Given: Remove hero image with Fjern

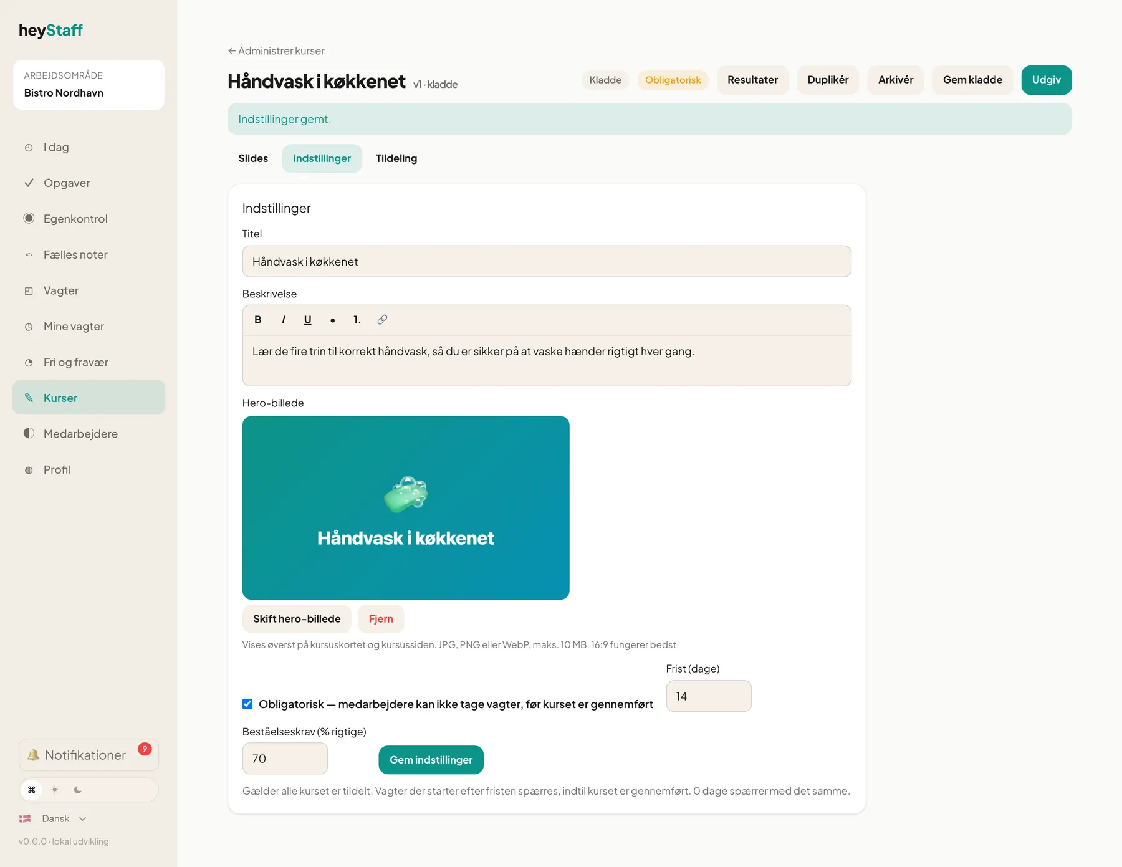Looking at the screenshot, I should [x=381, y=619].
